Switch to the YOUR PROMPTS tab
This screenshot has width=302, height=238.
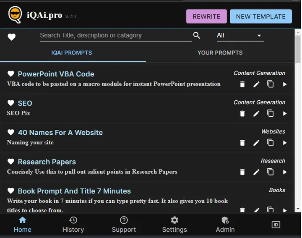[220, 53]
